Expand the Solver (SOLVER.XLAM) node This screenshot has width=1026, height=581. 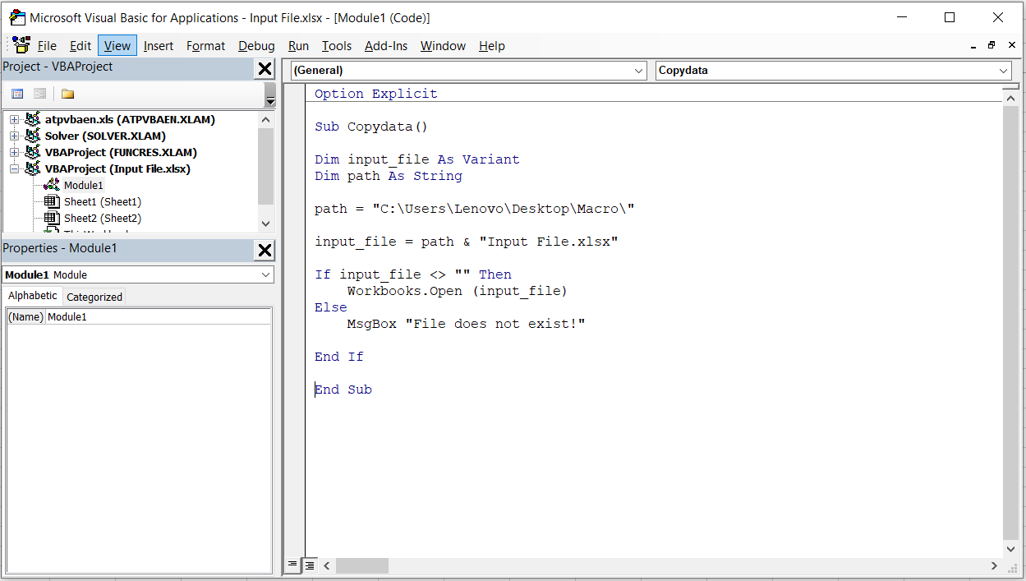coord(14,136)
